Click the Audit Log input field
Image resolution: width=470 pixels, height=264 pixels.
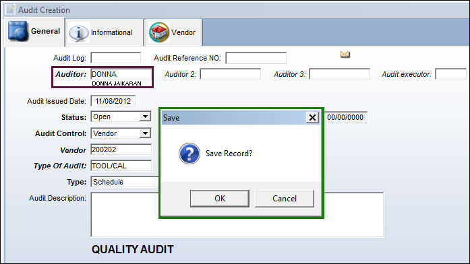[x=116, y=58]
